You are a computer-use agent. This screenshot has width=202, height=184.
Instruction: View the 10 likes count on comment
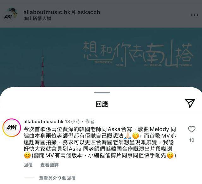tap(192, 140)
